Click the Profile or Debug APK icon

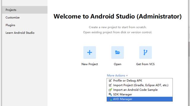pyautogui.click(x=110, y=80)
